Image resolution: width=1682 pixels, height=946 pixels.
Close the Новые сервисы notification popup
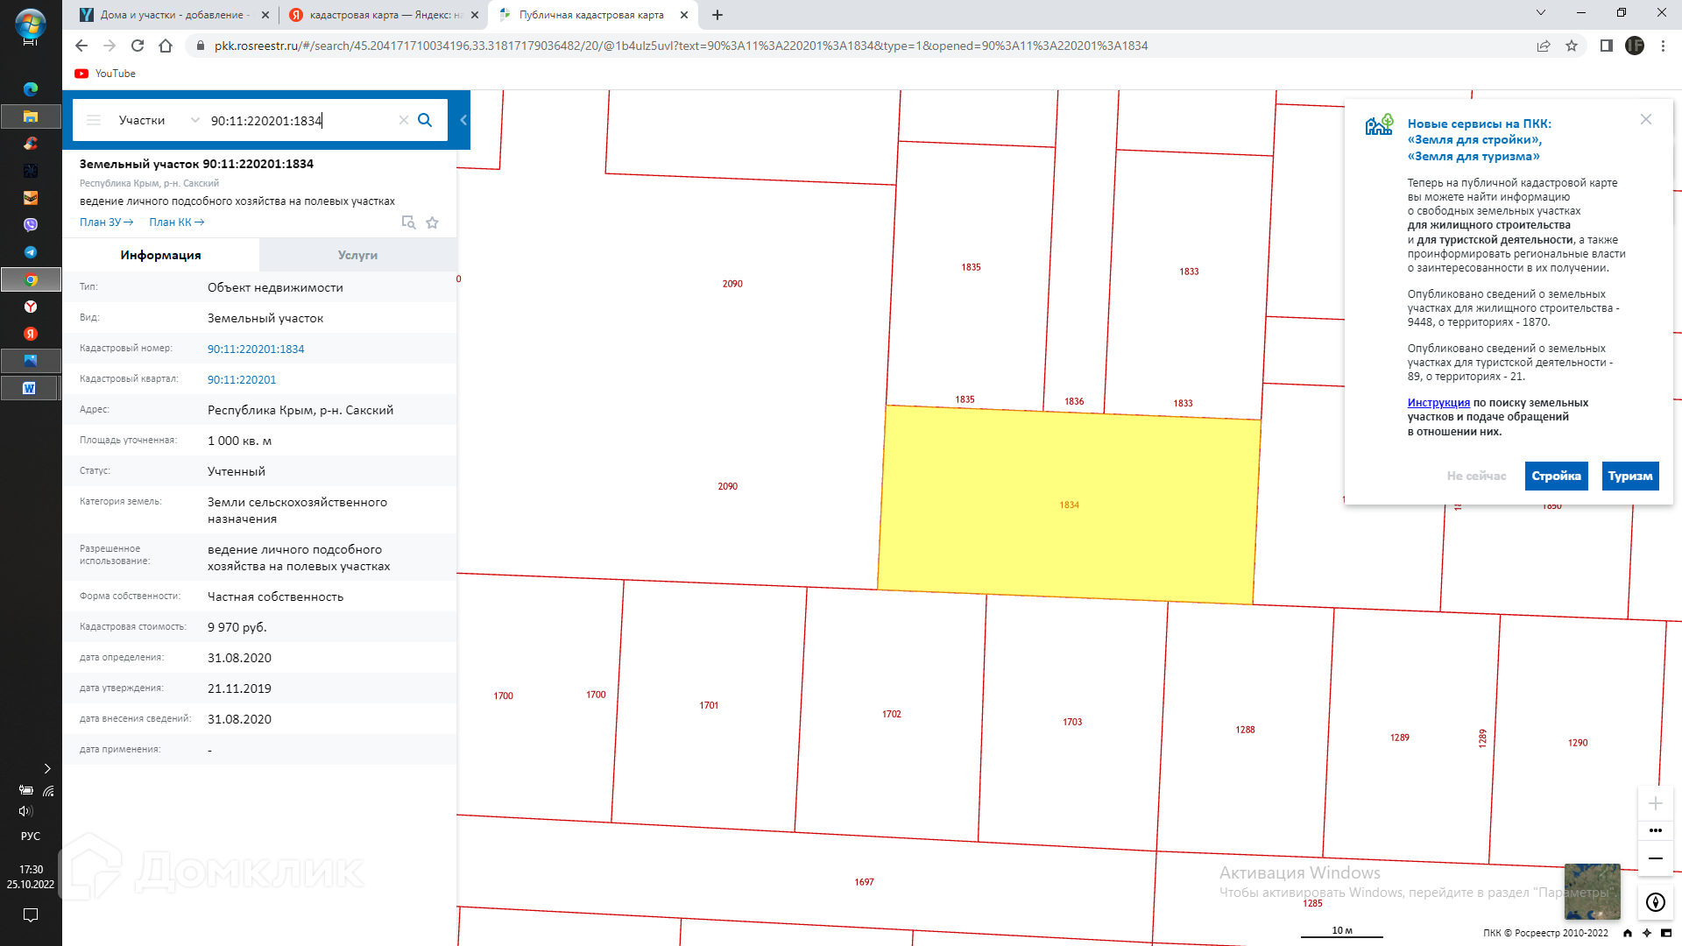1646,119
